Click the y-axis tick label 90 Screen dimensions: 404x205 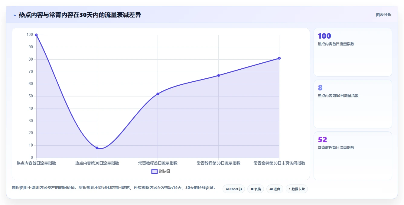pos(31,47)
